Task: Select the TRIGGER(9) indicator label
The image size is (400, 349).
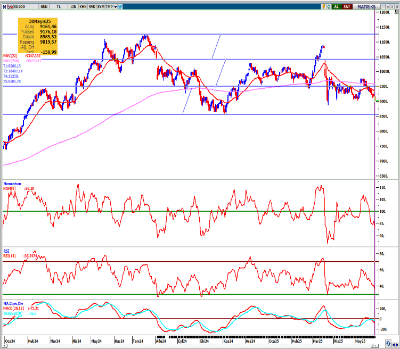Action: click(13, 313)
